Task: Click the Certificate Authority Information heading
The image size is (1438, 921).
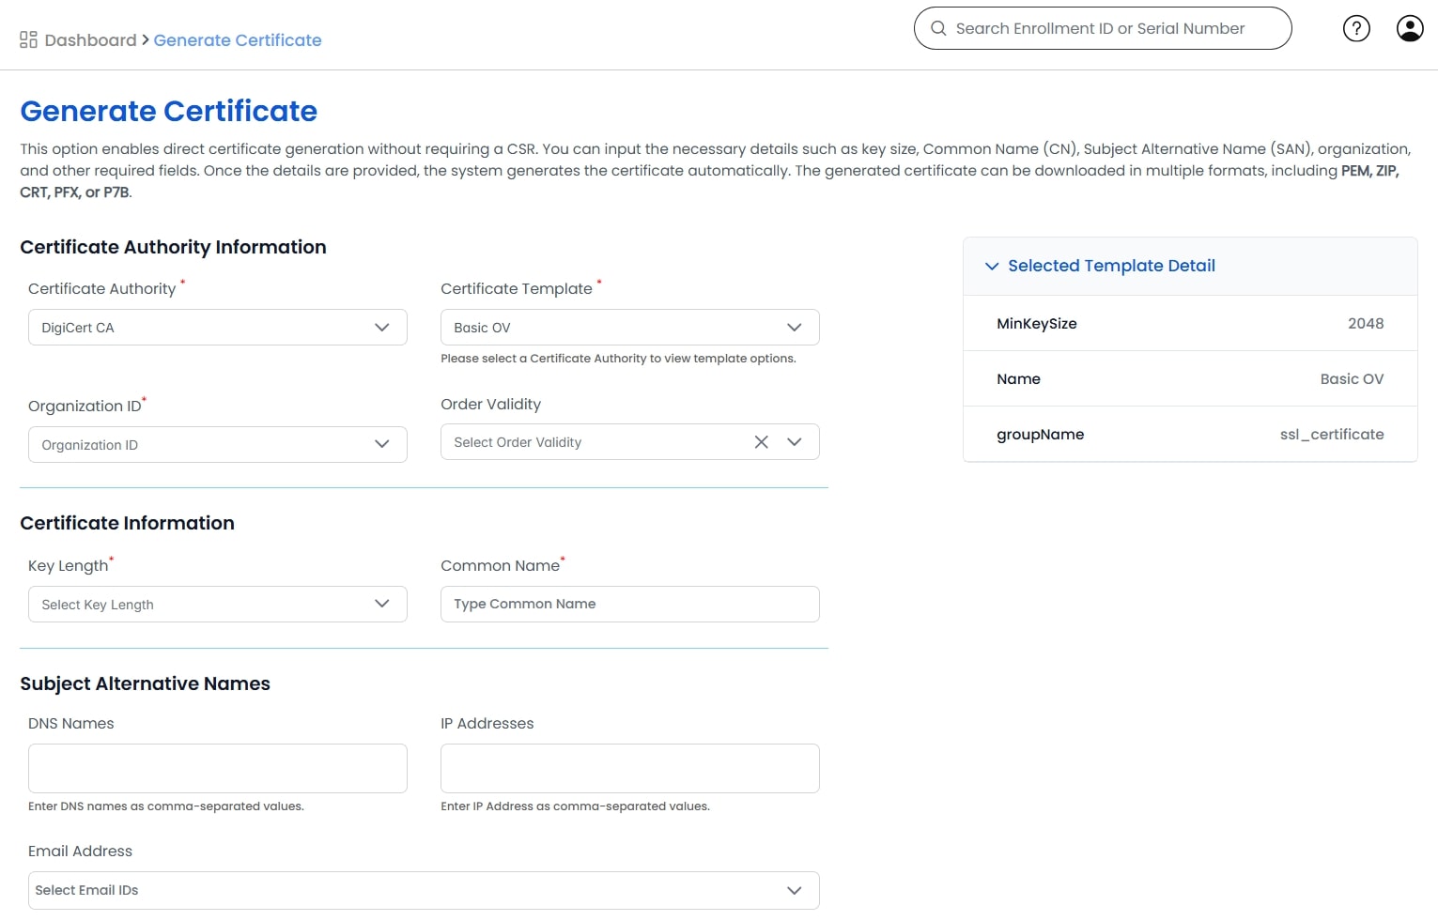Action: tap(173, 247)
